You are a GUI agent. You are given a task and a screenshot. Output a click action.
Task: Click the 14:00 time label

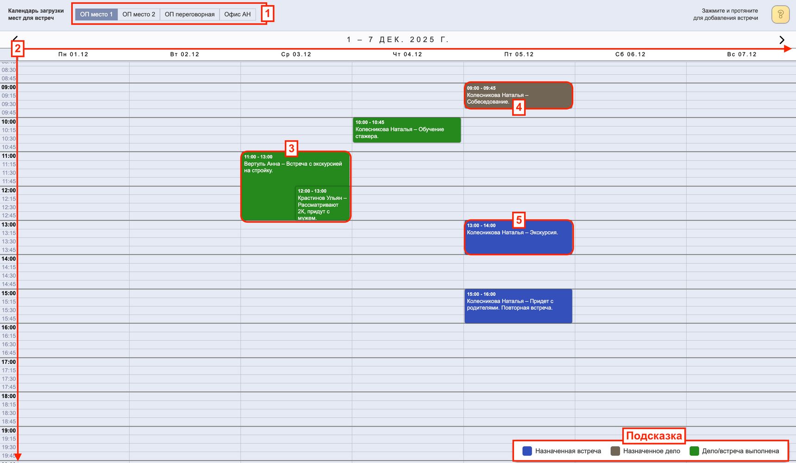[9, 259]
